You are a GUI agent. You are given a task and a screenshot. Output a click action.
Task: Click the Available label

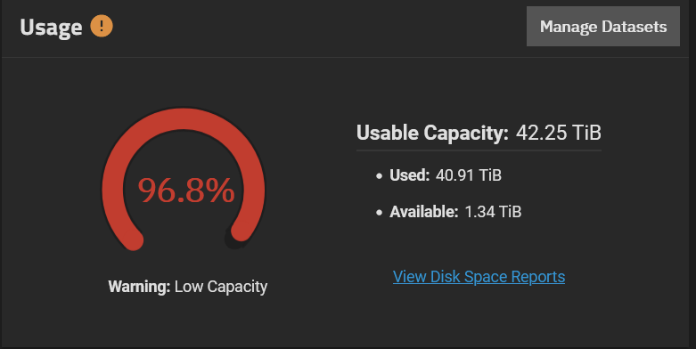coord(423,212)
